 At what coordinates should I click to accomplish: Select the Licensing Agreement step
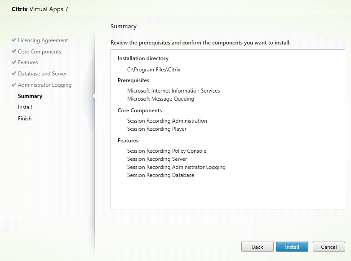(x=43, y=40)
